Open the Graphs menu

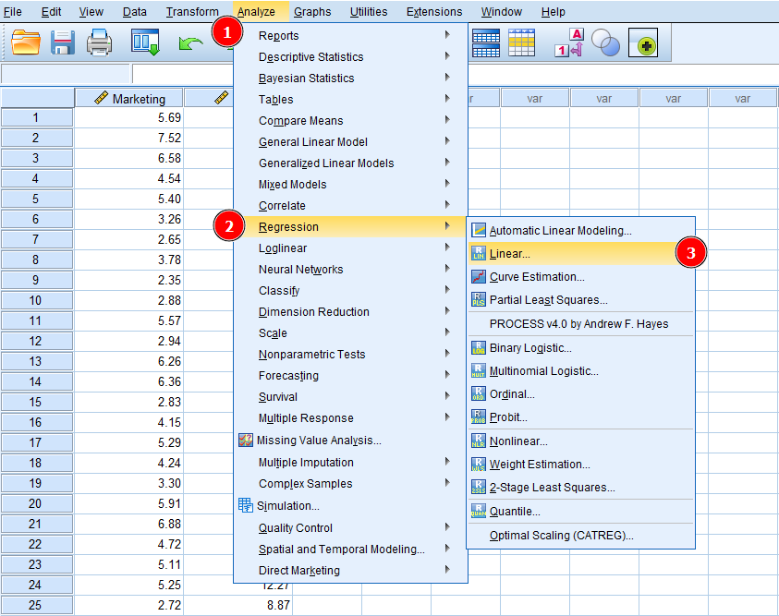pyautogui.click(x=312, y=11)
